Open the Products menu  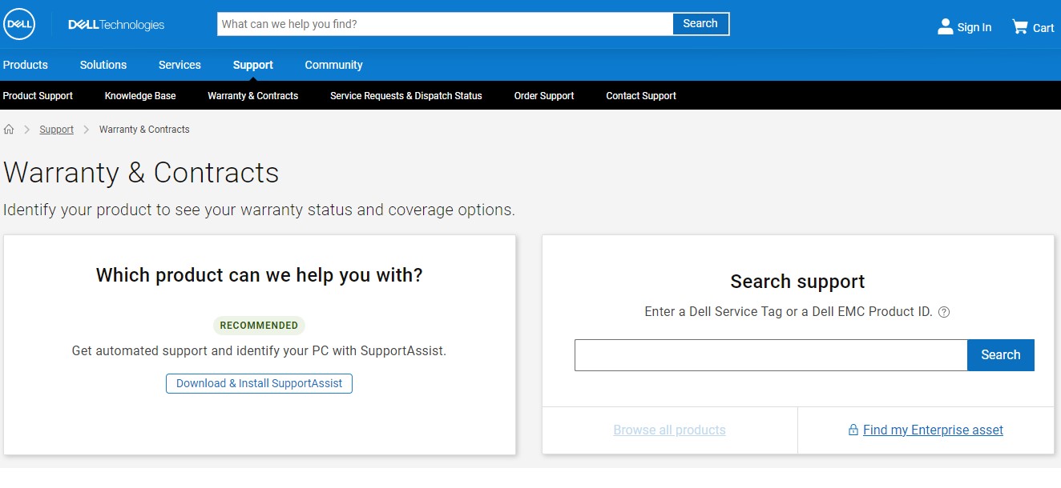[26, 65]
